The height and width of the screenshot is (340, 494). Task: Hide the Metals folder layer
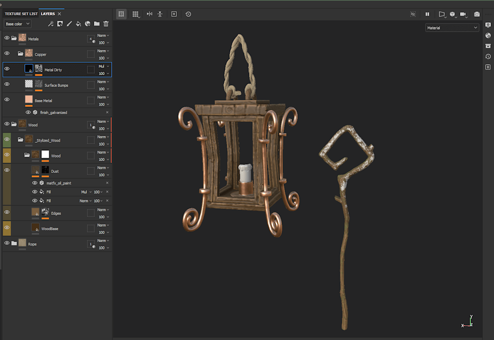[7, 38]
